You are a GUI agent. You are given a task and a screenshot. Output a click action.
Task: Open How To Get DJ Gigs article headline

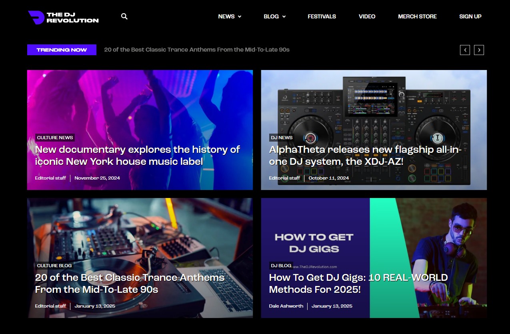(358, 284)
